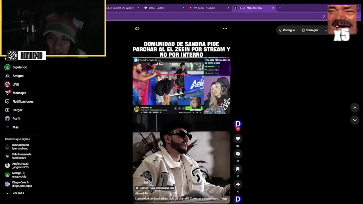Image resolution: width=363 pixels, height=204 pixels.
Task: Like the video with heart icon
Action: 238,139
